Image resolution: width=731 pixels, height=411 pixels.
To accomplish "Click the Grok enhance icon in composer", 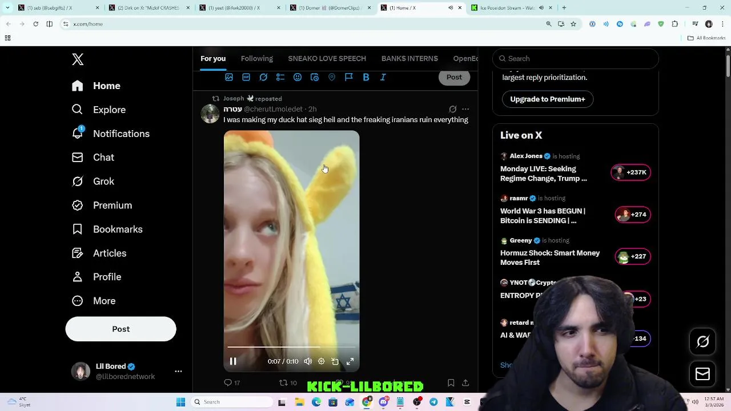I will [263, 77].
